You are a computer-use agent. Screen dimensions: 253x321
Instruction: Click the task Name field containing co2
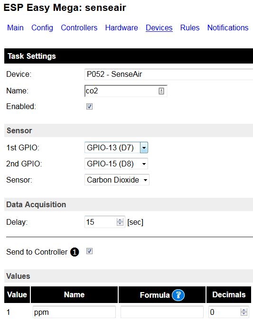(x=126, y=91)
